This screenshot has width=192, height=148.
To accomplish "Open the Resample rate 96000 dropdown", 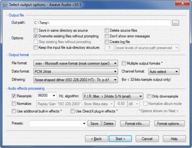I will 47,96.
